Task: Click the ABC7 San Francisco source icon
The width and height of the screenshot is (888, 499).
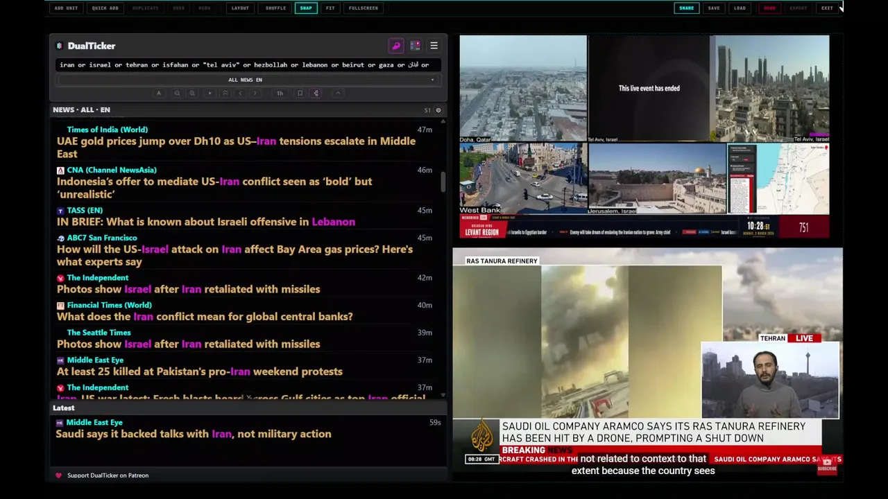Action: [x=60, y=238]
